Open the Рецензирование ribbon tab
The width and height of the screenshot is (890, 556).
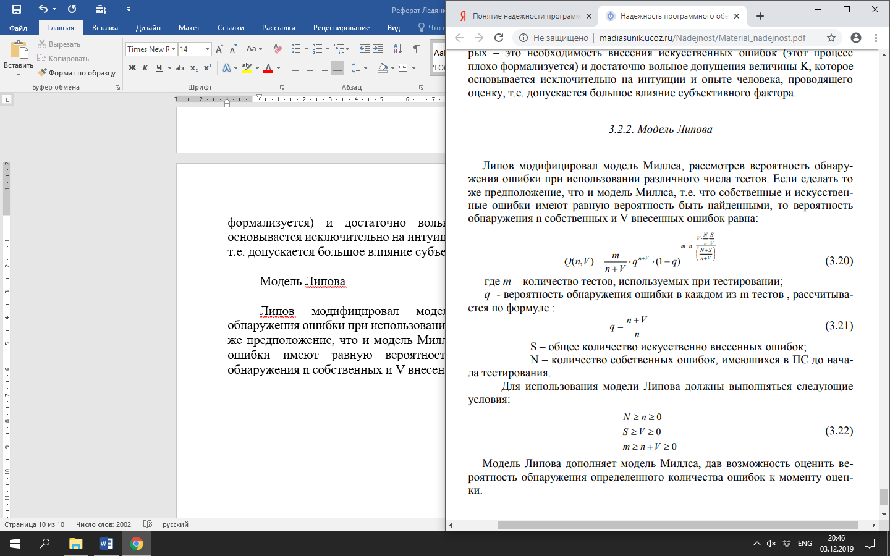(x=341, y=28)
